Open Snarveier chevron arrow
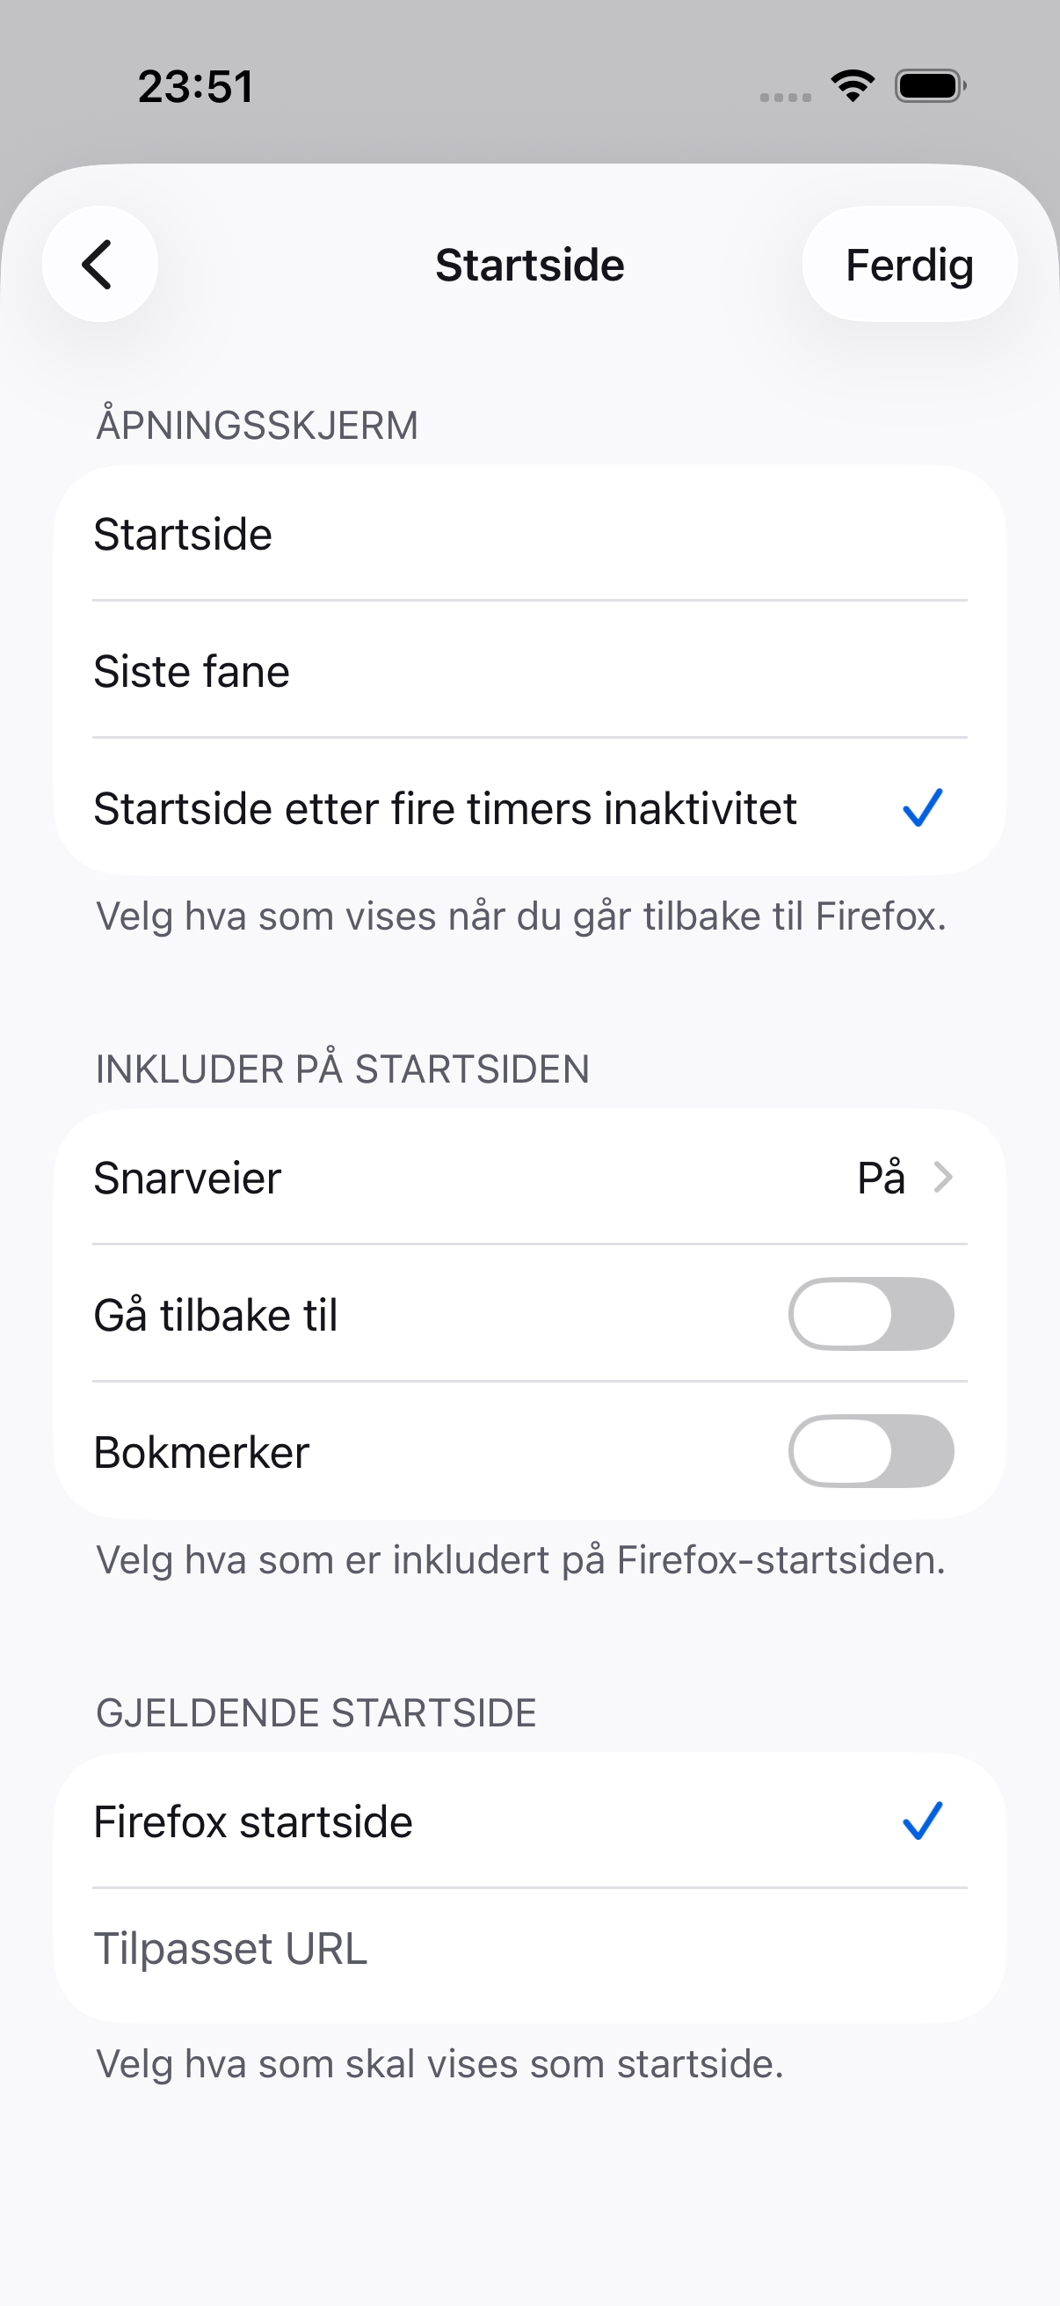 pyautogui.click(x=943, y=1177)
